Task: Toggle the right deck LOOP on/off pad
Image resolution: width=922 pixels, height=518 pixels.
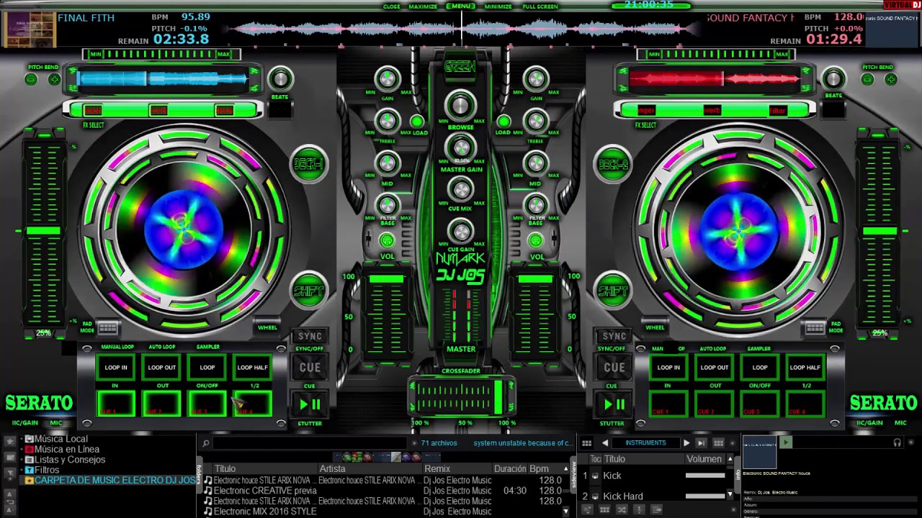Action: 760,368
